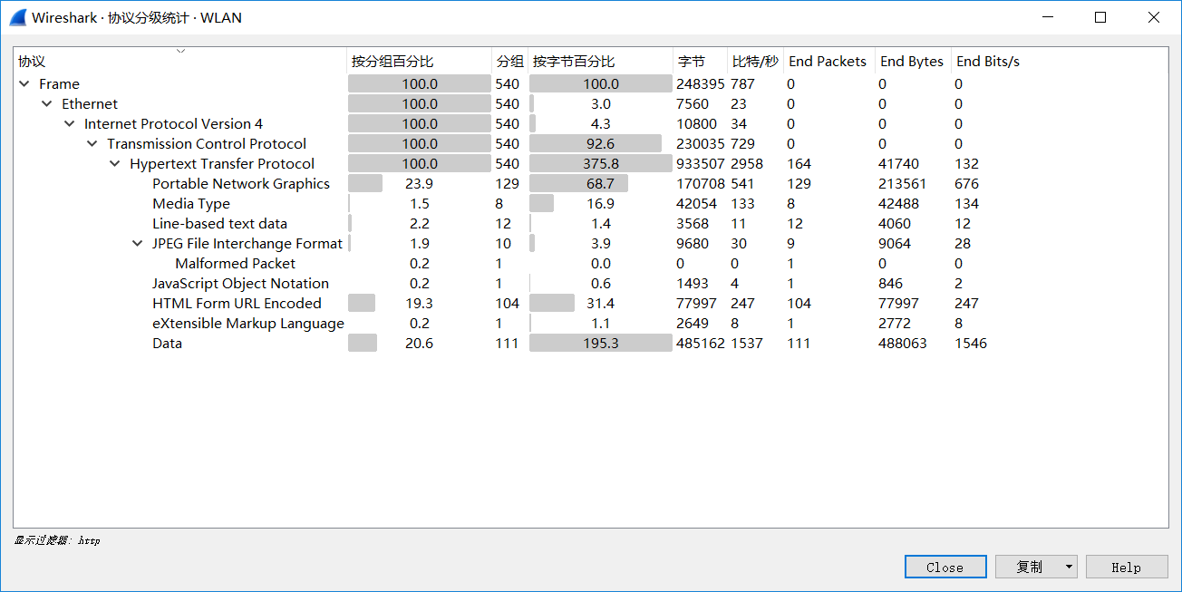This screenshot has height=592, width=1182.
Task: Select Portable Network Graphics row
Action: point(591,183)
